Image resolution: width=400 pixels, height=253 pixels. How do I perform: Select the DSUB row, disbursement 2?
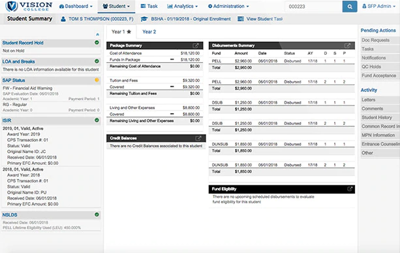[x=282, y=124]
